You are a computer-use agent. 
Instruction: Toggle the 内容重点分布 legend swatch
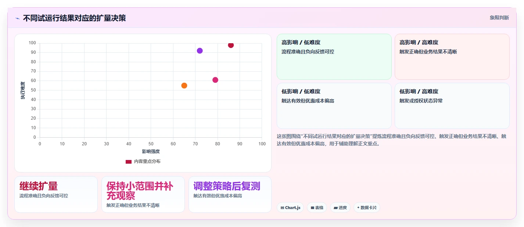point(129,161)
